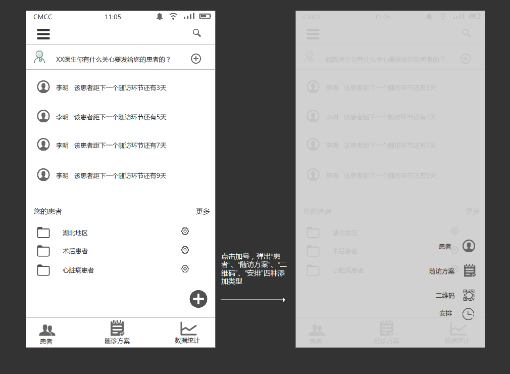Tap the dark floating plus button
This screenshot has height=374, width=510.
point(198,299)
